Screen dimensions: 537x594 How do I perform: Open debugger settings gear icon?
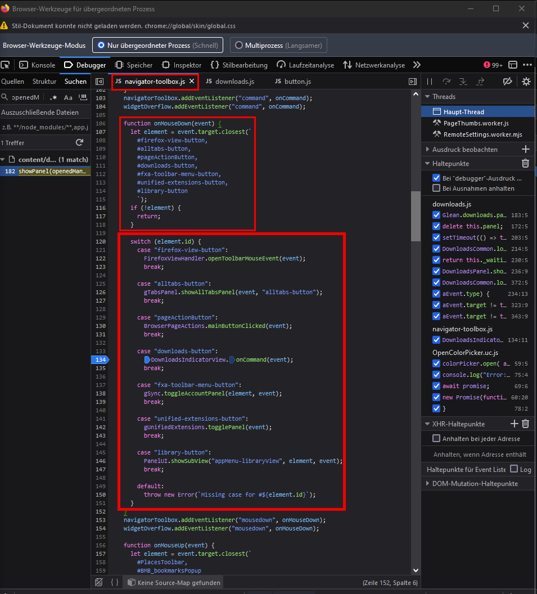coord(526,82)
